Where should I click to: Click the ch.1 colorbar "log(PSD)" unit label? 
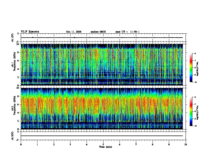pyautogui.click(x=198, y=69)
